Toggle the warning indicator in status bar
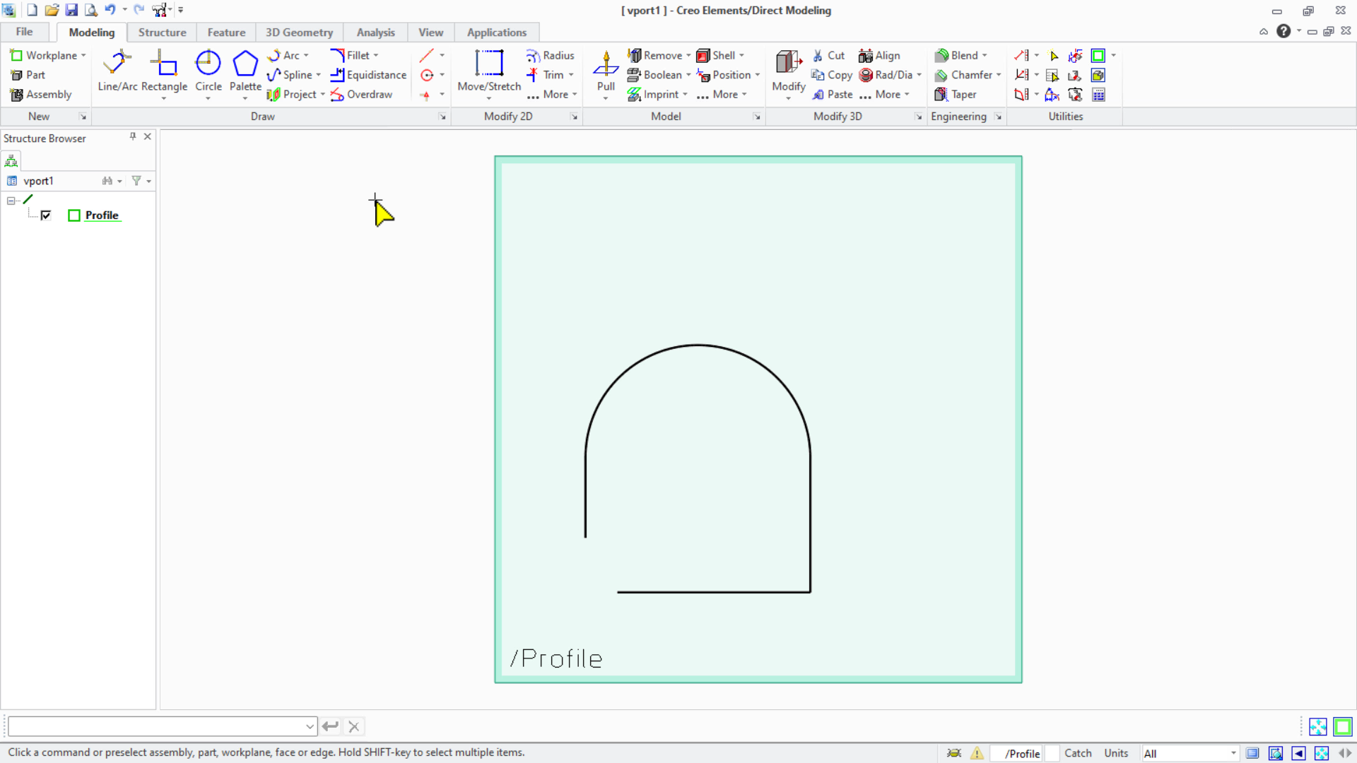Viewport: 1357px width, 763px height. tap(977, 753)
